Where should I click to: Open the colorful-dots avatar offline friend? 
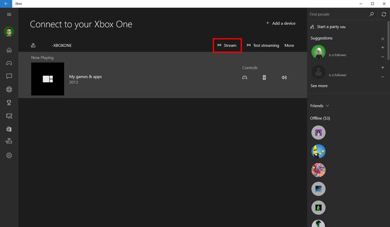pyautogui.click(x=318, y=170)
